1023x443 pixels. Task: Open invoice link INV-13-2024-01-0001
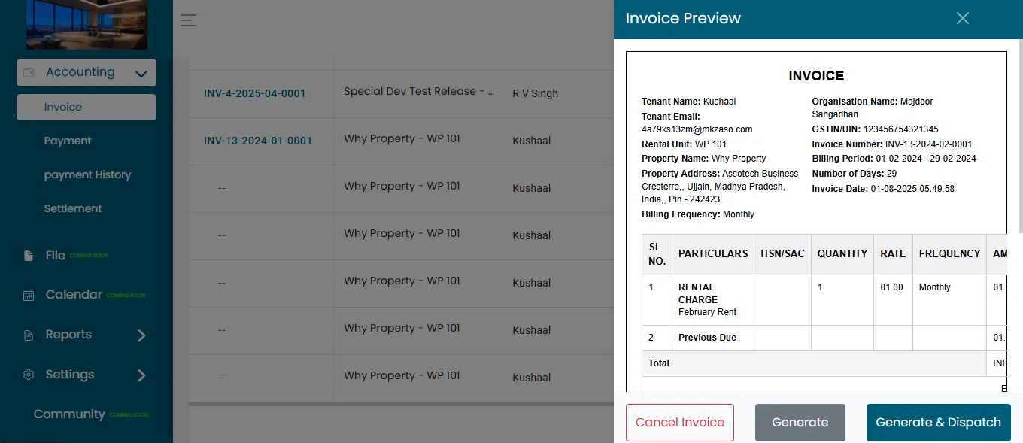click(258, 141)
